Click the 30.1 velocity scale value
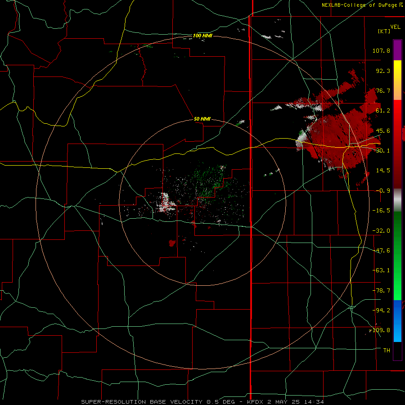 [383, 151]
